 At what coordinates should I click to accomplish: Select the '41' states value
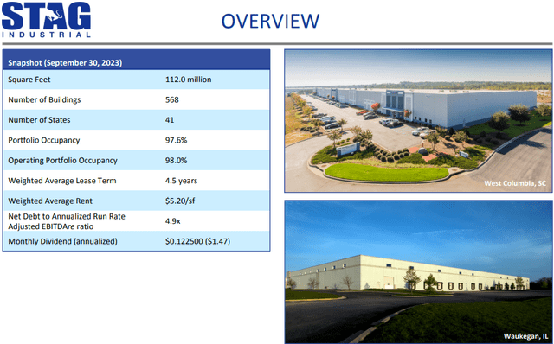170,120
